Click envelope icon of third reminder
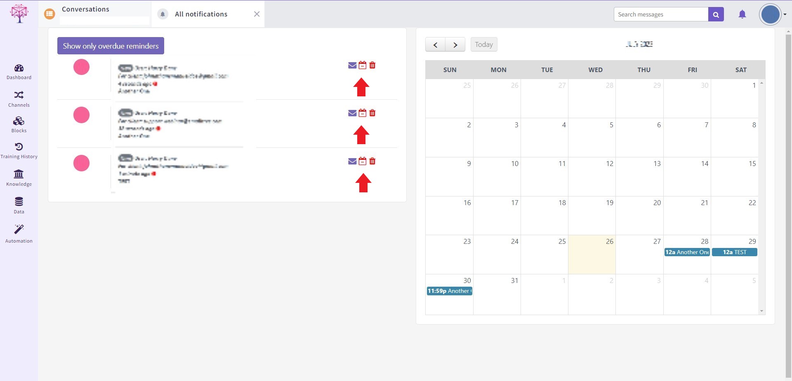The height and width of the screenshot is (381, 792). click(x=352, y=161)
